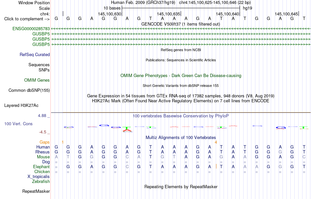
Task: Click the H3K27Ac Mark ENCODE track title
Action: pyautogui.click(x=181, y=101)
